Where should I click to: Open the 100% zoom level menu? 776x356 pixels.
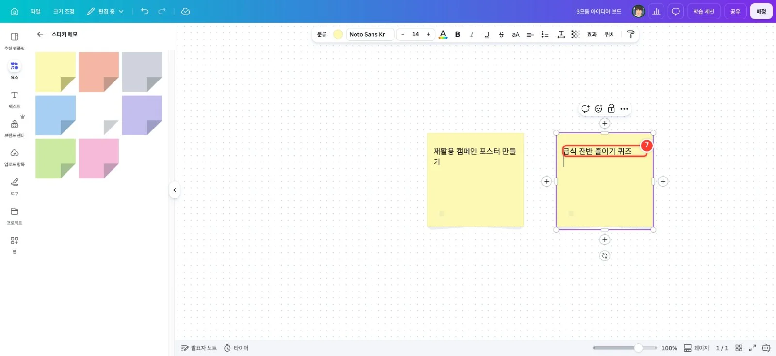tap(669, 348)
